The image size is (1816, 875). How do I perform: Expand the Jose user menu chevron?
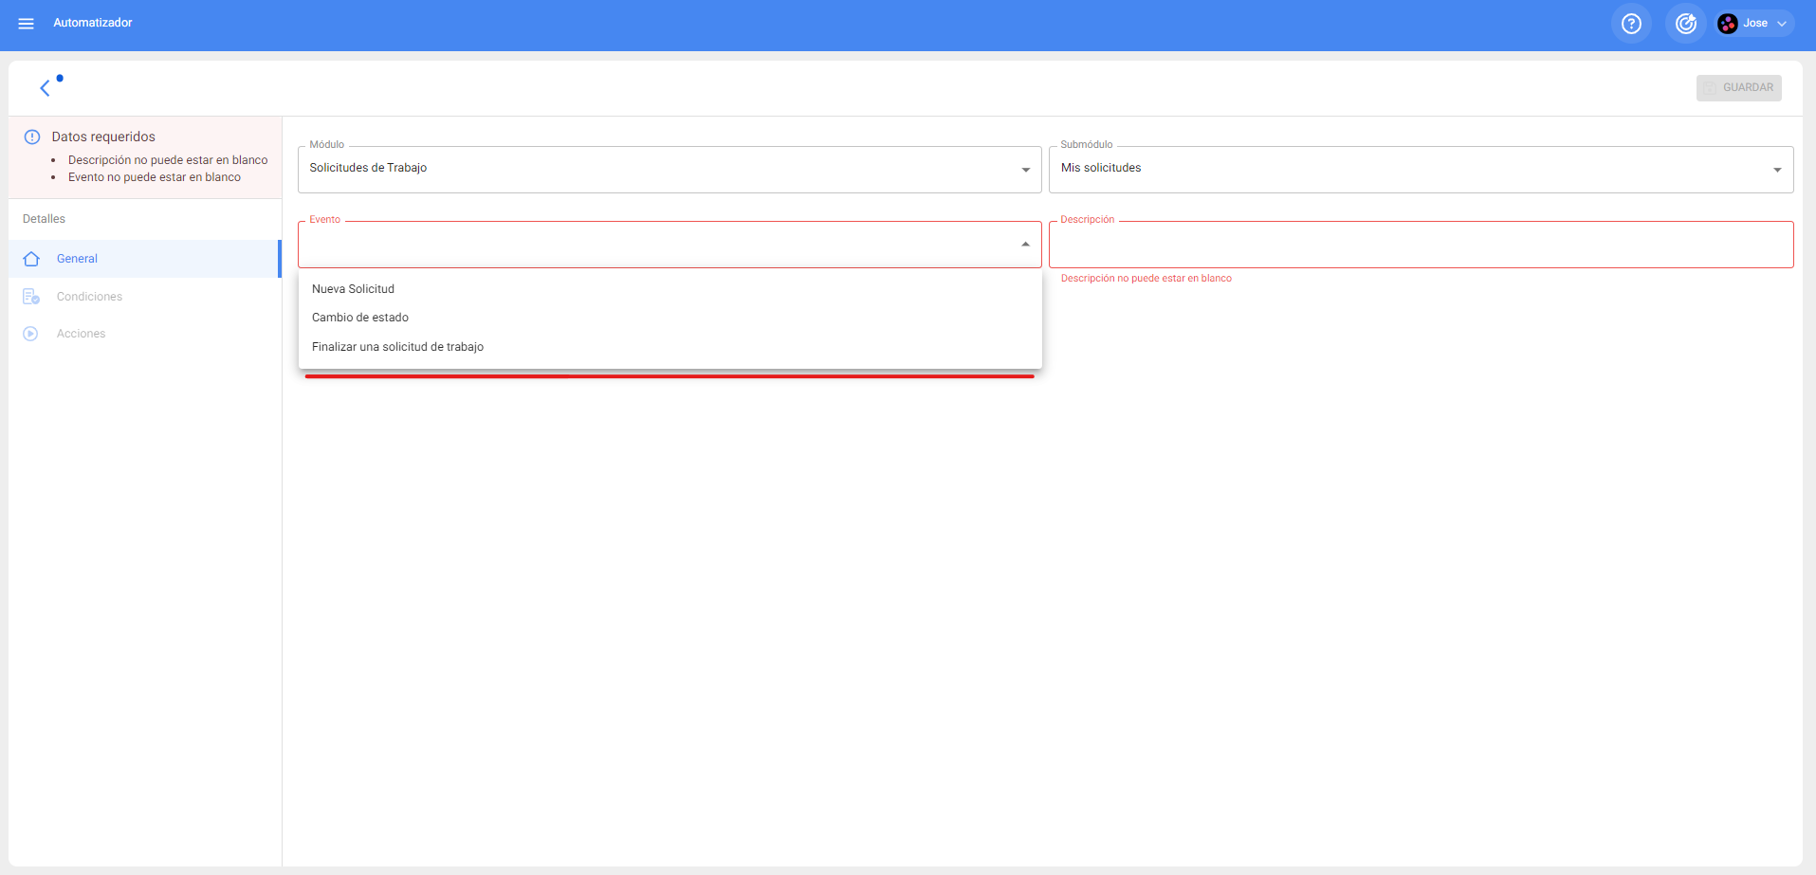[x=1782, y=24]
